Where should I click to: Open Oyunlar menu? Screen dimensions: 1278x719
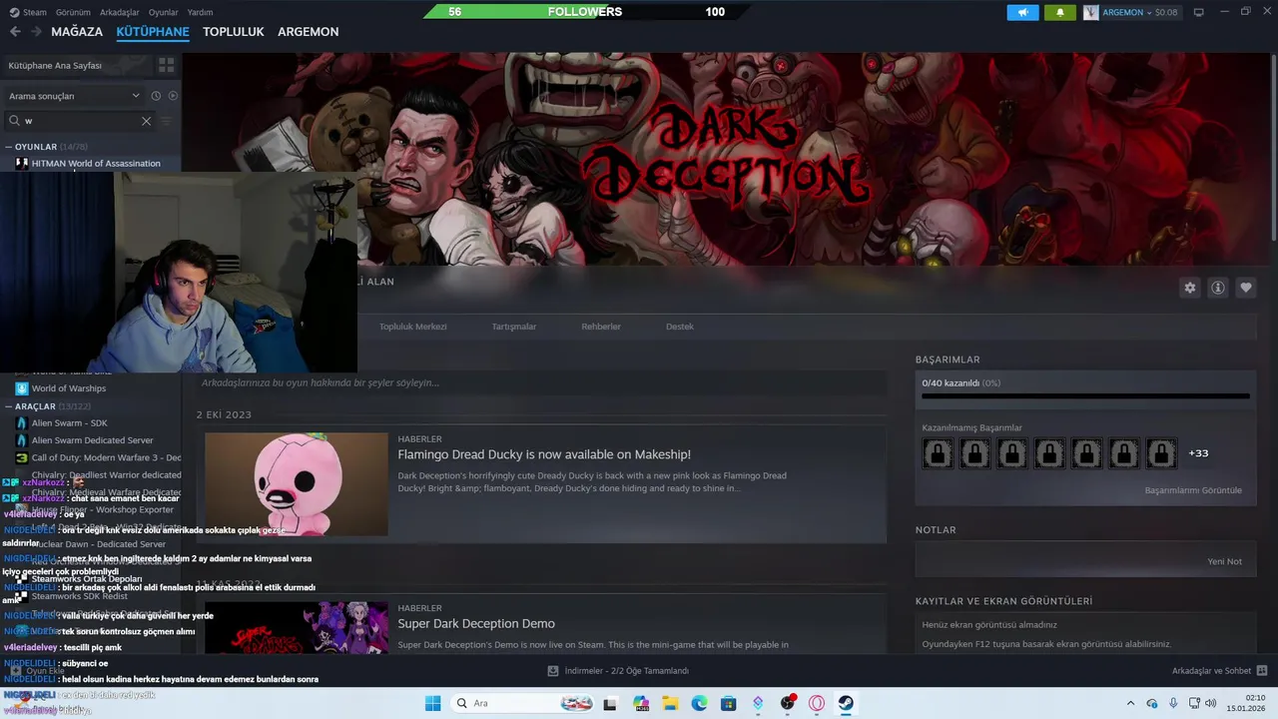click(x=164, y=12)
